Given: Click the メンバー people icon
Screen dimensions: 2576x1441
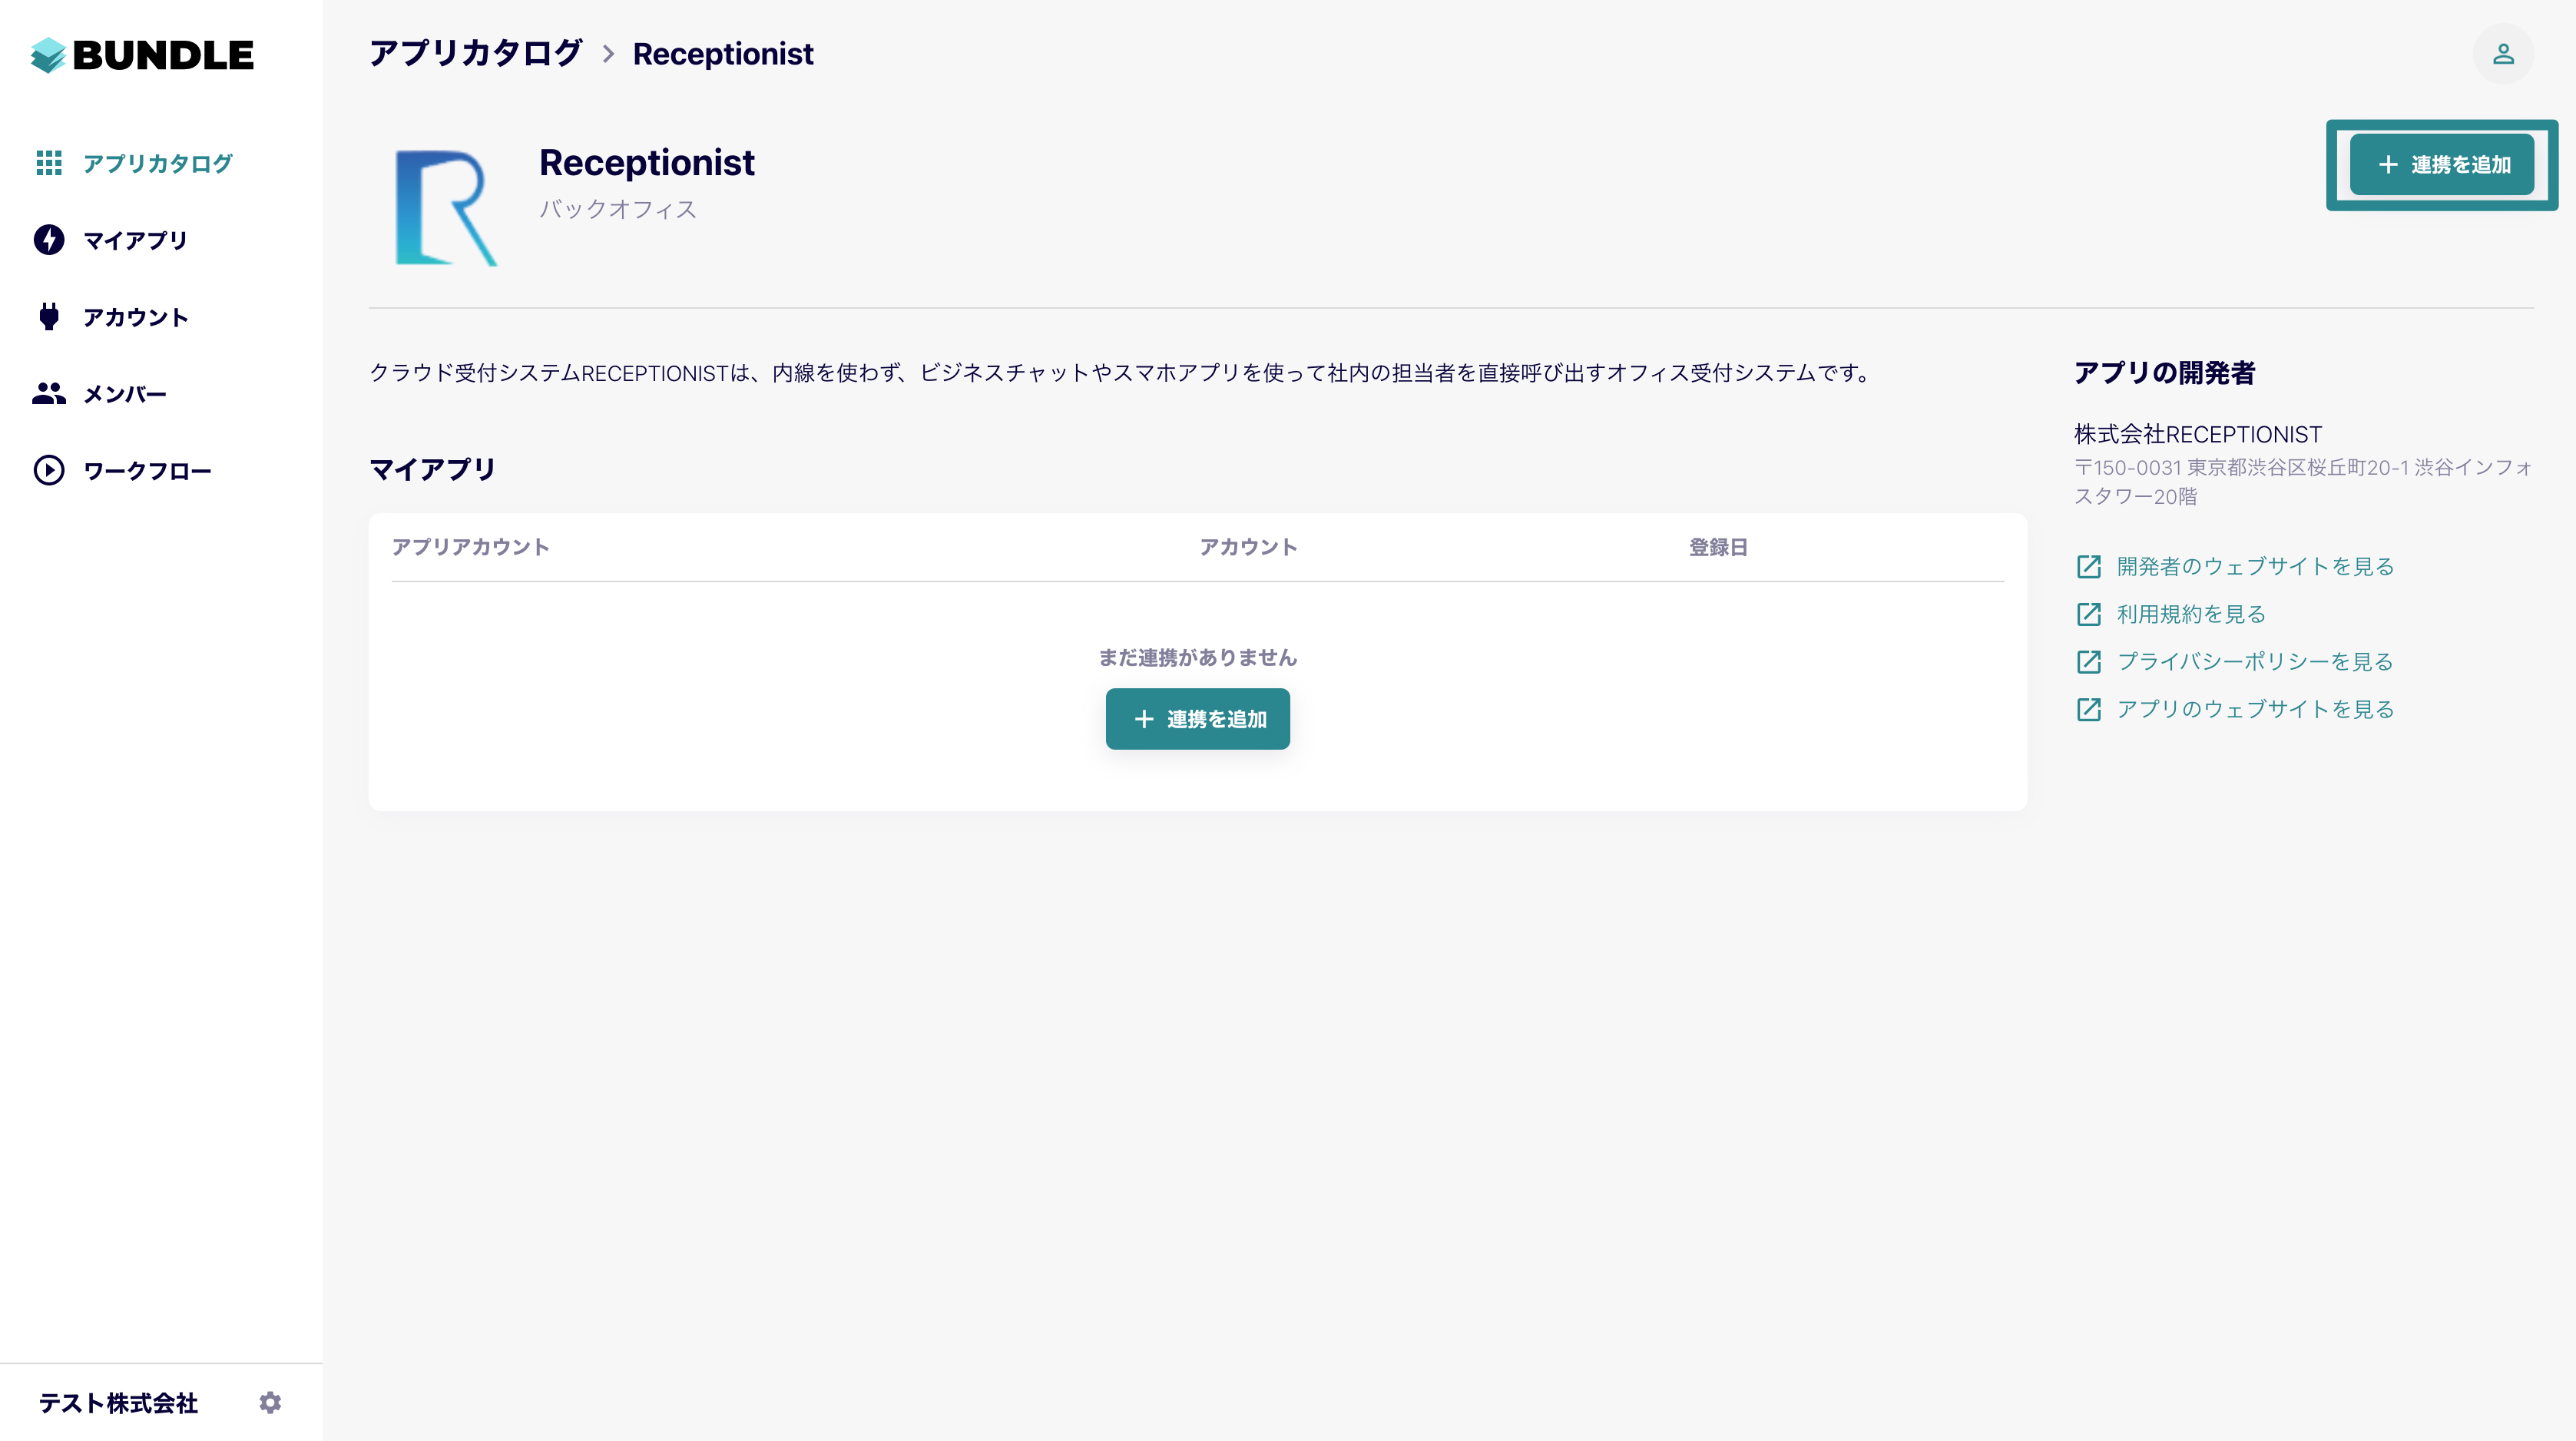Looking at the screenshot, I should (x=49, y=394).
